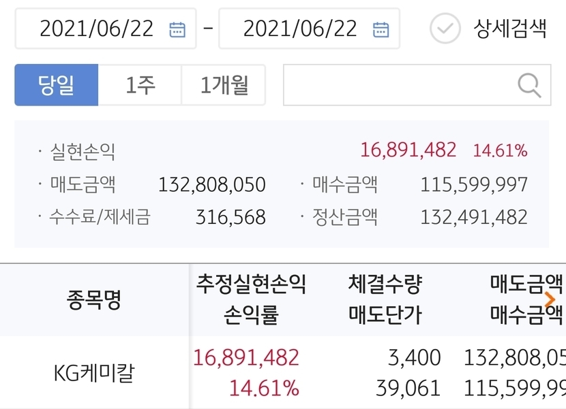This screenshot has width=566, height=409.
Task: Sort by the 종목명 column header
Action: point(94,300)
